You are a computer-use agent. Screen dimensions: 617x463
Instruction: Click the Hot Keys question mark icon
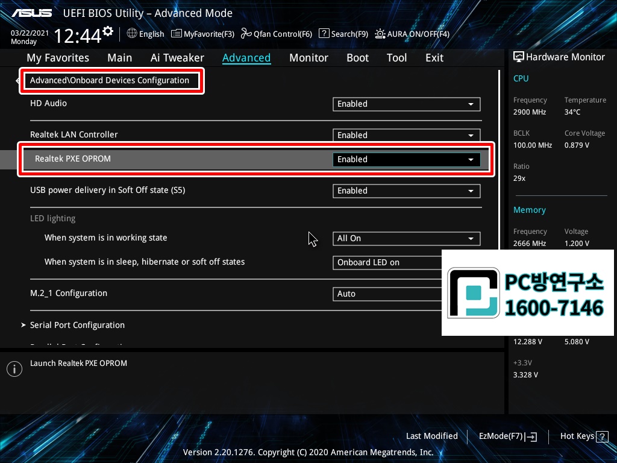click(x=602, y=436)
